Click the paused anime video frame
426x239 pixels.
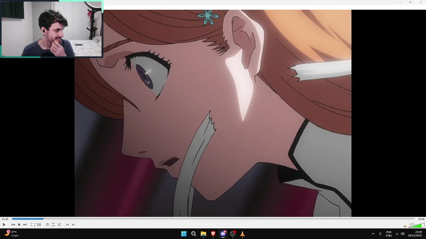coord(213,113)
